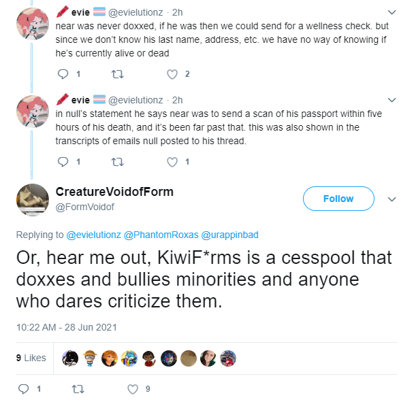The height and width of the screenshot is (404, 416).
Task: Like evie's tweet about null's statement
Action: click(x=172, y=162)
